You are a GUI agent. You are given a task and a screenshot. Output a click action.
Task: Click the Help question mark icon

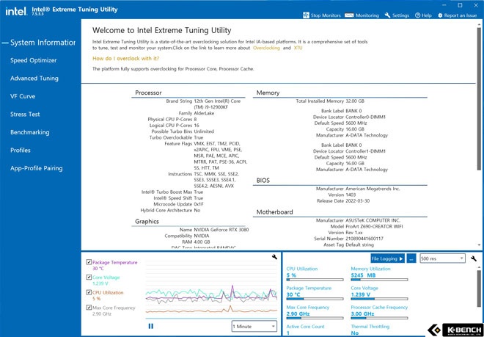[x=418, y=15]
